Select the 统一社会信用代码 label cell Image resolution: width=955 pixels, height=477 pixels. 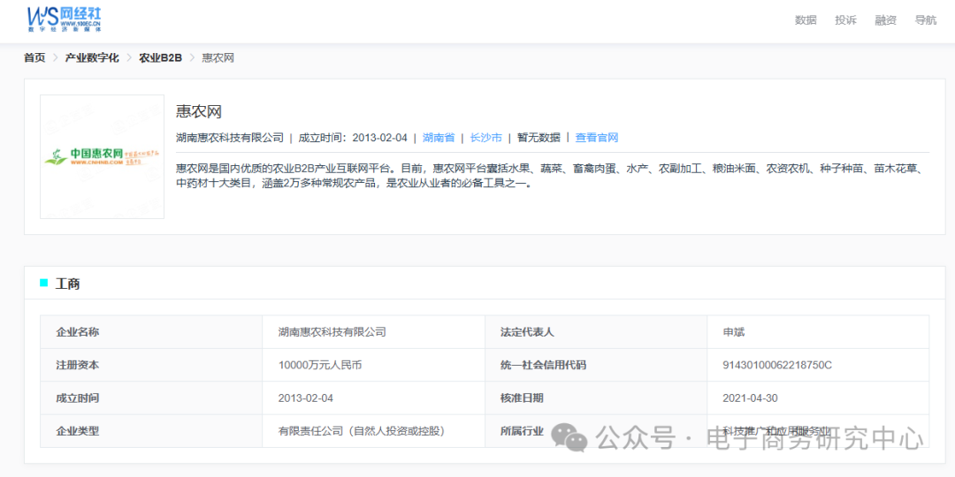[596, 365]
